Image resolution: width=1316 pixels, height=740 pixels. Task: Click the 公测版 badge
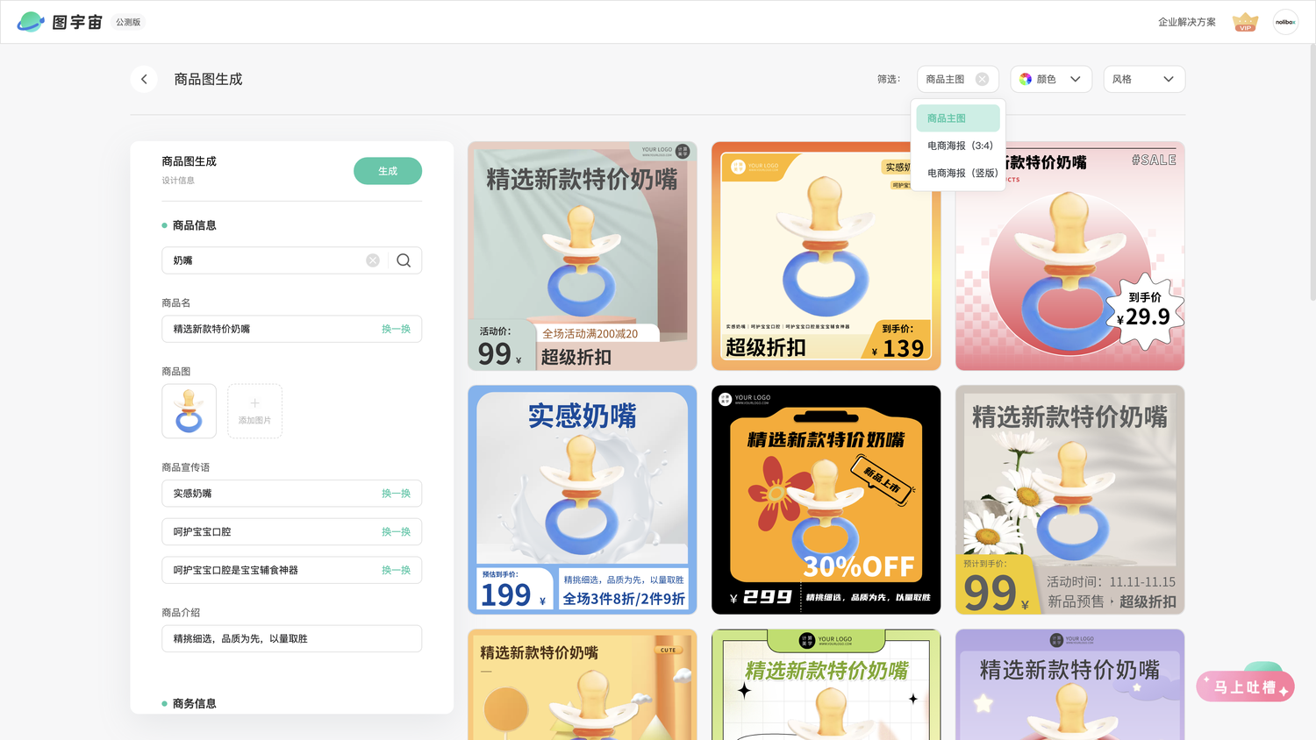128,22
